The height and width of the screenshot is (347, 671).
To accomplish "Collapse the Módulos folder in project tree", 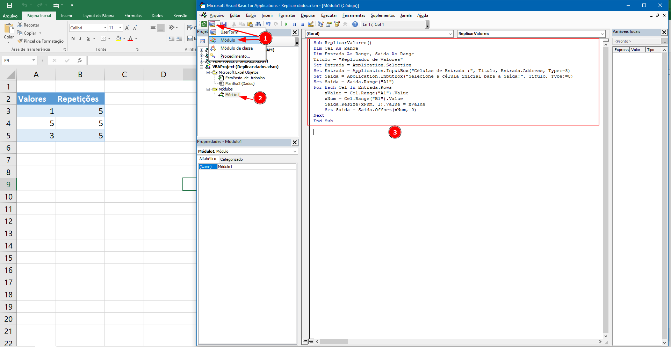I will coord(208,89).
